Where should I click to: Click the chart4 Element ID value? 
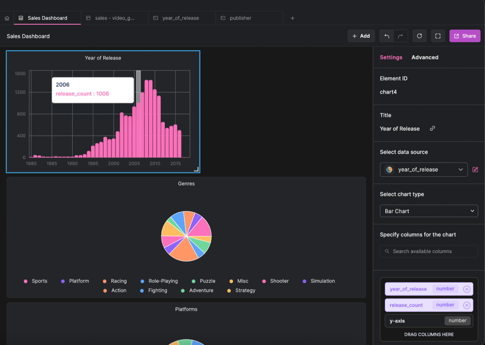click(388, 92)
